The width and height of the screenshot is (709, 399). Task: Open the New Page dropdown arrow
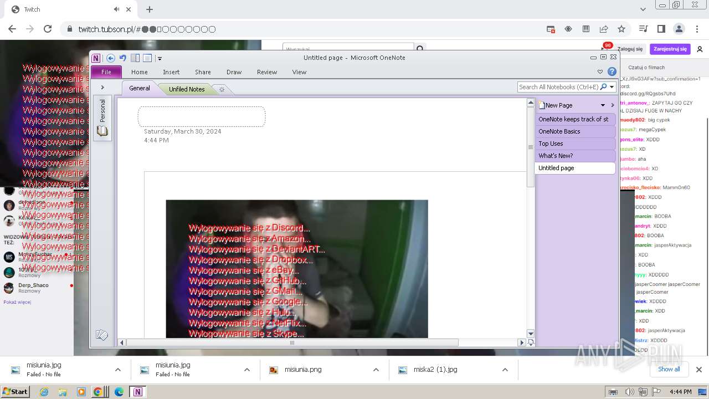click(603, 105)
